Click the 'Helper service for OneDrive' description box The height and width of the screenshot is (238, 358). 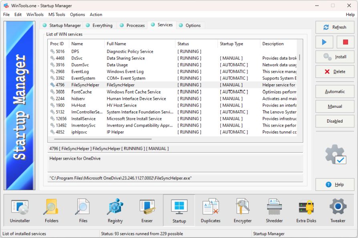(175, 163)
